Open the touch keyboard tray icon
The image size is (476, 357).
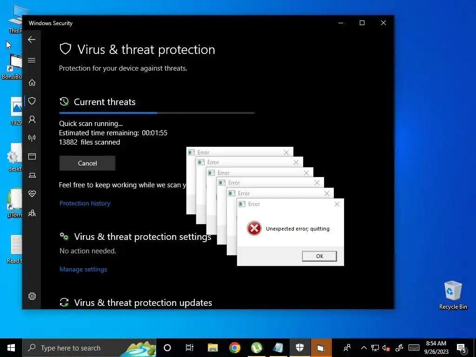point(414,348)
